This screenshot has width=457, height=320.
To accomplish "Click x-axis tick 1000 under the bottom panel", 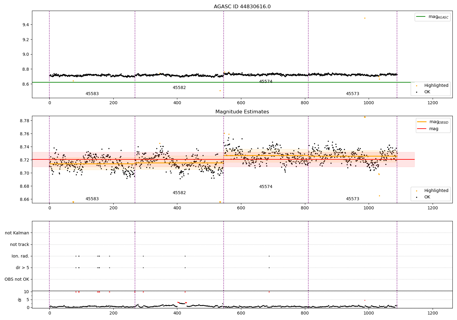I will click(369, 313).
